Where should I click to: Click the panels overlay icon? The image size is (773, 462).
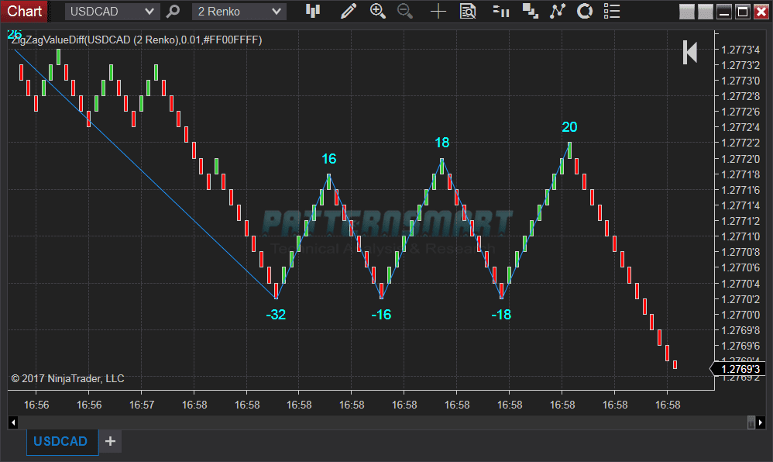click(x=530, y=11)
